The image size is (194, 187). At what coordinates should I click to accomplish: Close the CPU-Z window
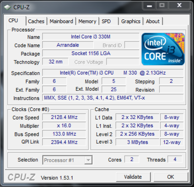tap(179, 5)
